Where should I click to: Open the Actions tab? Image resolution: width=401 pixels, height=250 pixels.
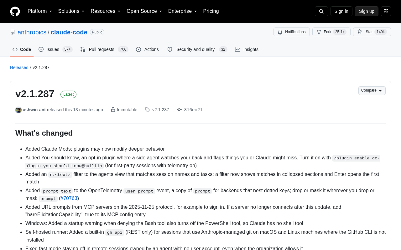[147, 49]
